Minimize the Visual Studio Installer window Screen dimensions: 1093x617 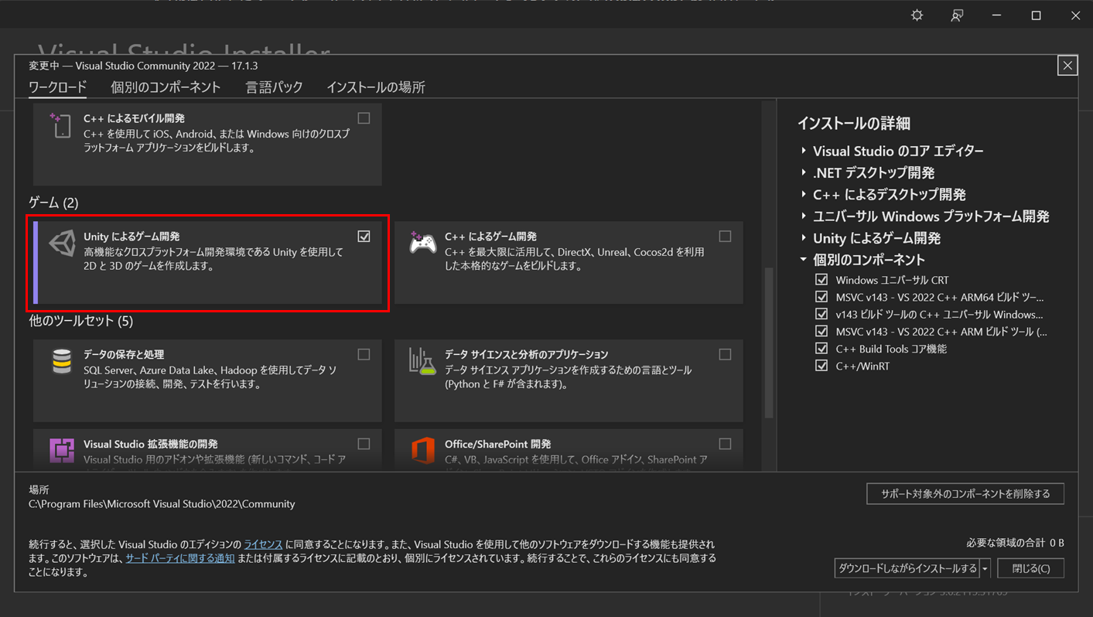(x=996, y=15)
